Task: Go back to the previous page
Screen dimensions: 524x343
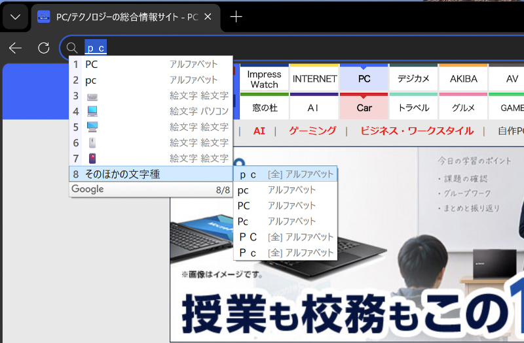Action: [x=15, y=48]
